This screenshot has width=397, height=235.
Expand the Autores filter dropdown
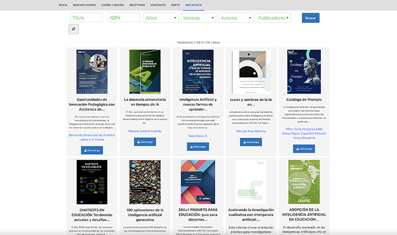coord(236,18)
